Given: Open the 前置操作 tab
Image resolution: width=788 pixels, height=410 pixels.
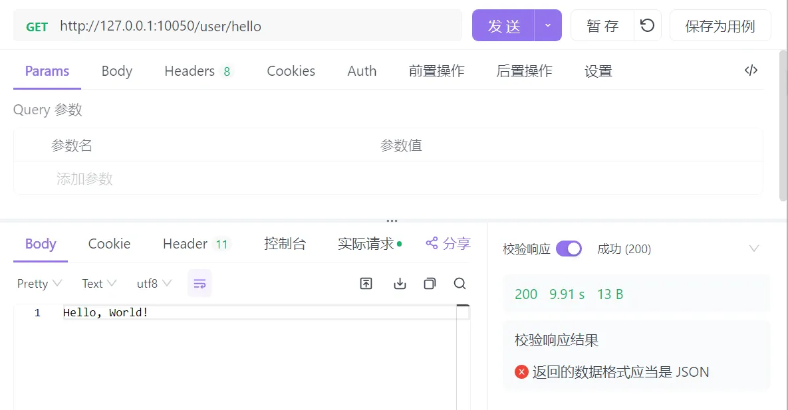Looking at the screenshot, I should 436,71.
